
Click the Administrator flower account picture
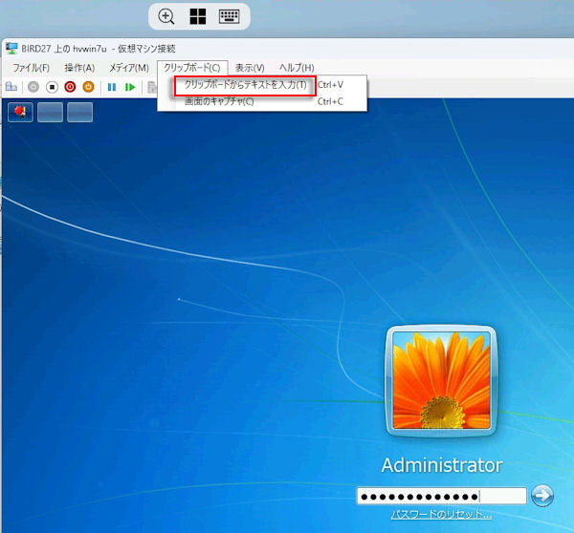[441, 380]
